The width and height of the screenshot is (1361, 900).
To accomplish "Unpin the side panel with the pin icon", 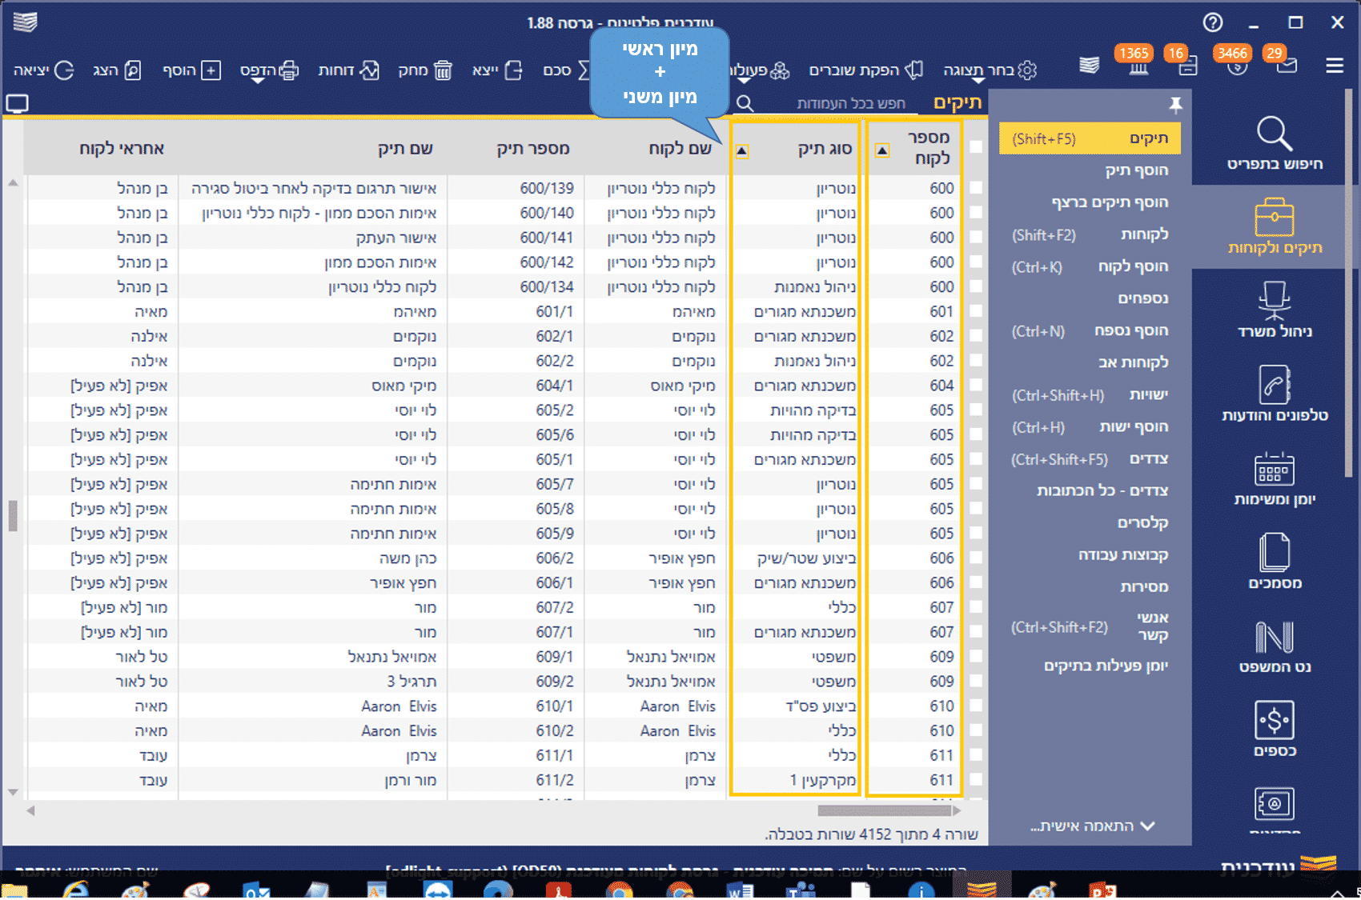I will tap(1175, 104).
